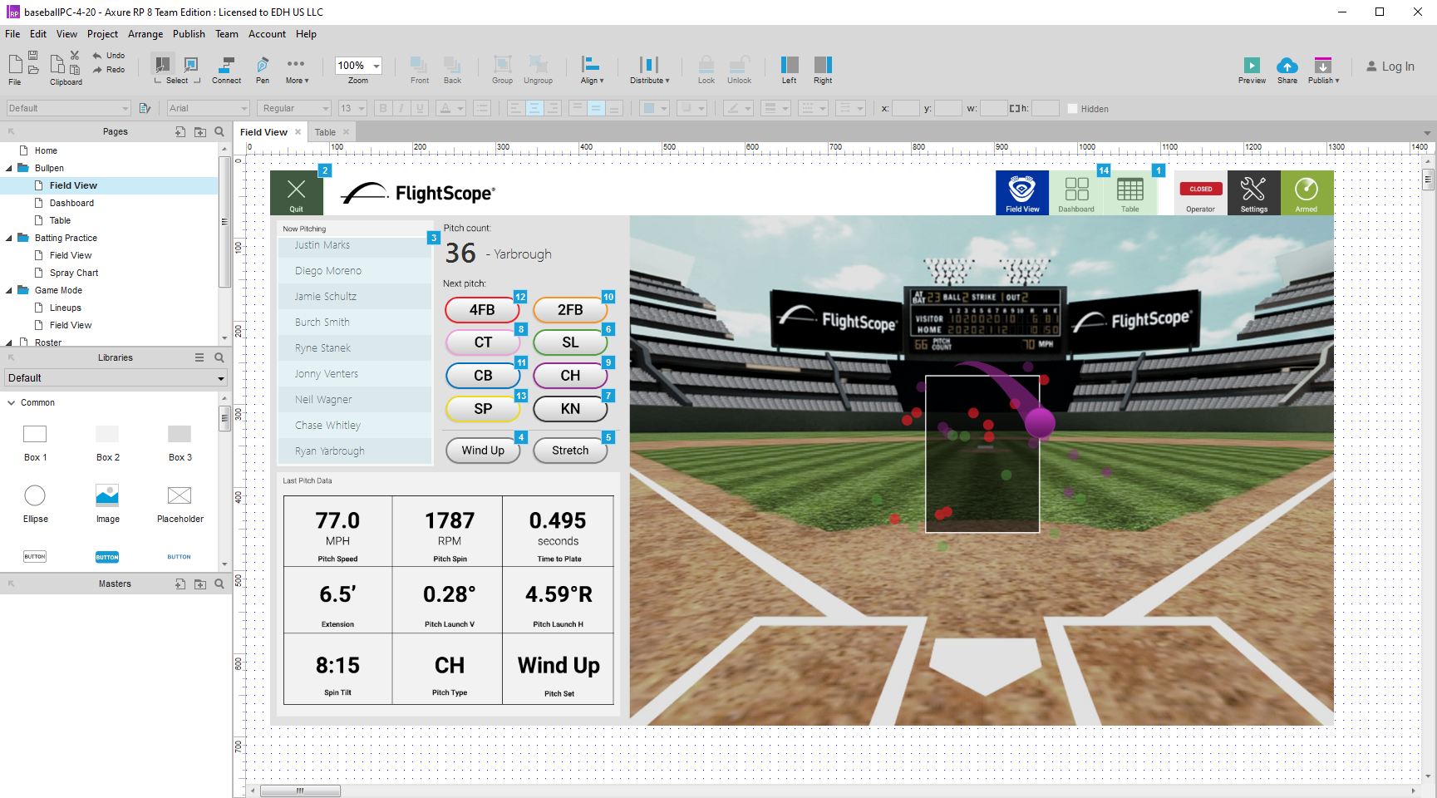Add a new folder in Masters panel
Screen dimensions: 1437x798
(x=200, y=584)
